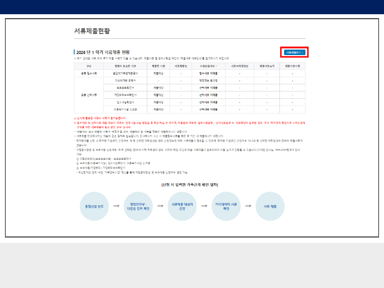Select the 입소사실확인서 table cell
384x288 pixels.
(x=125, y=102)
